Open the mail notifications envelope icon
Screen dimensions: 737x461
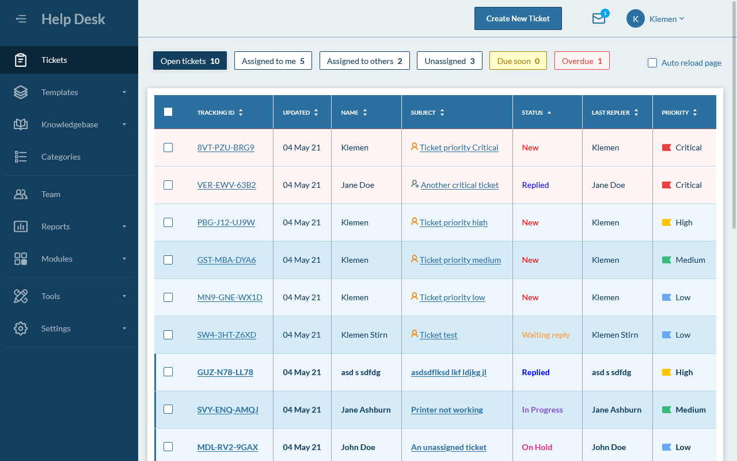tap(599, 18)
